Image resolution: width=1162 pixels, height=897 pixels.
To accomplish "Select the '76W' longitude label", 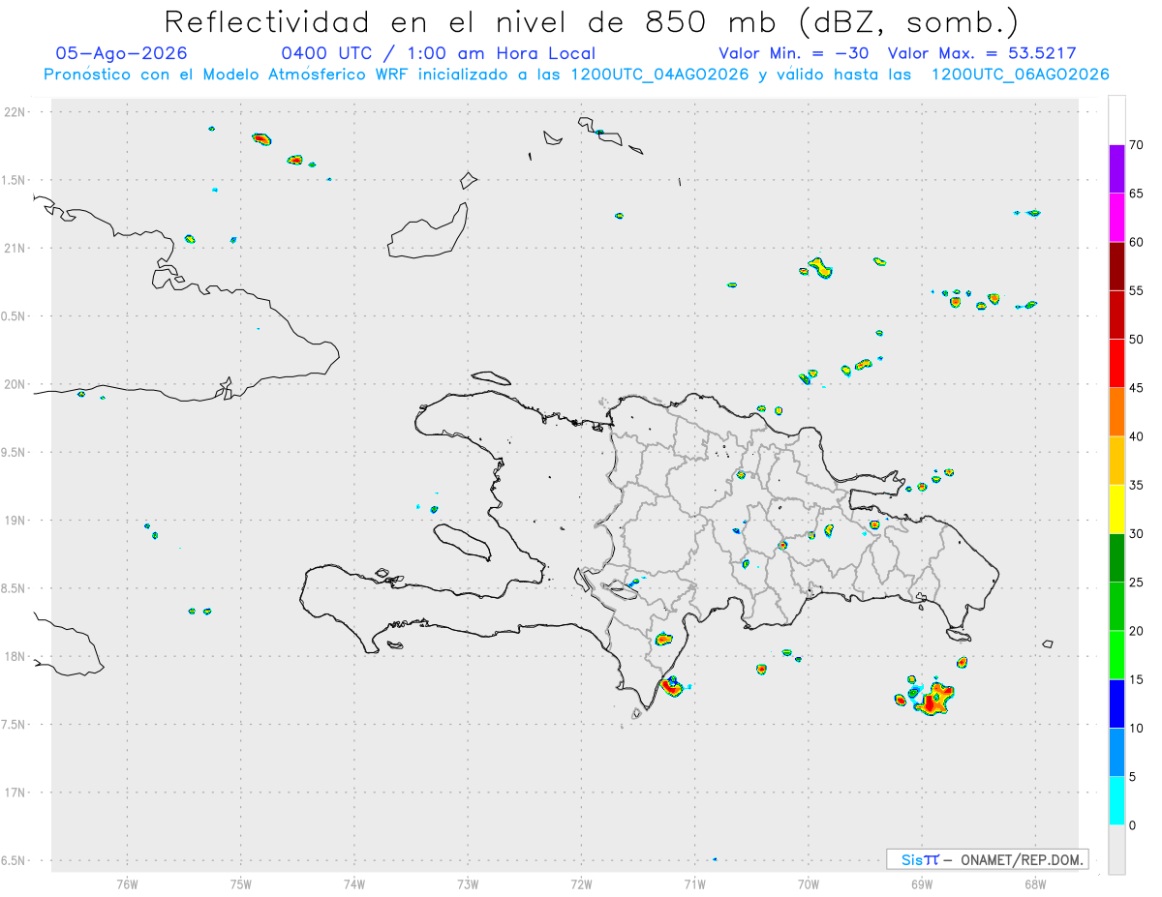I will (127, 883).
